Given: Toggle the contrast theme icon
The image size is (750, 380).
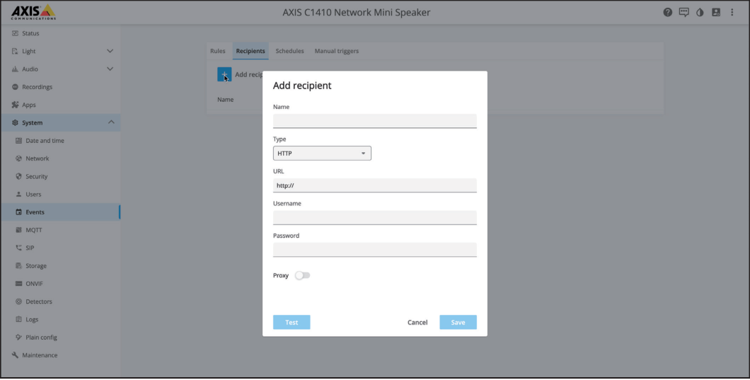Looking at the screenshot, I should coord(700,13).
